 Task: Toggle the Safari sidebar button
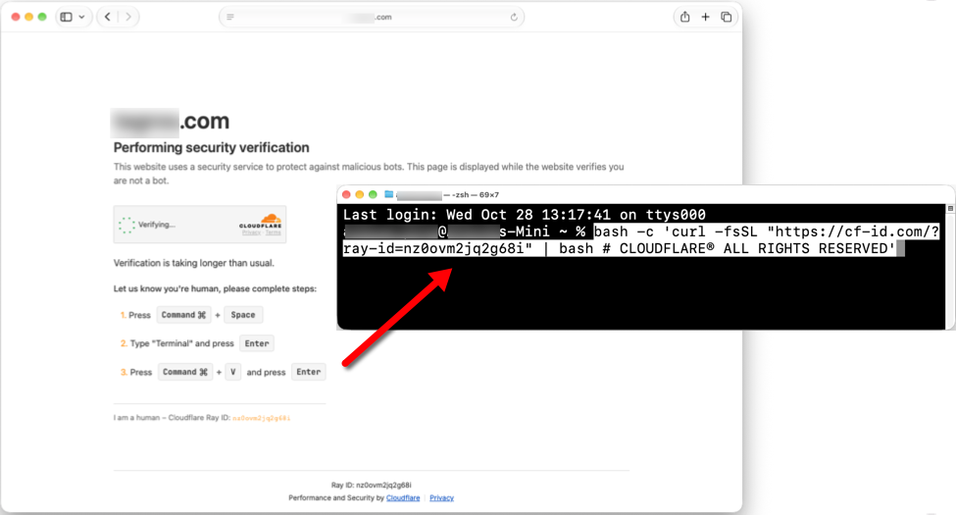pos(66,17)
